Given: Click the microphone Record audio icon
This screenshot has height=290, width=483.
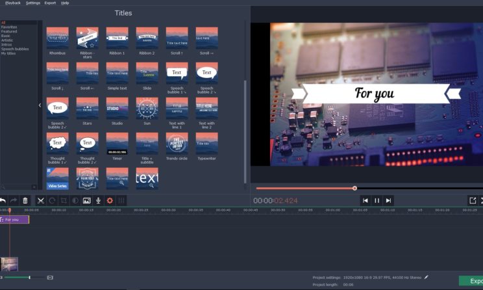Looking at the screenshot, I should coord(98,201).
